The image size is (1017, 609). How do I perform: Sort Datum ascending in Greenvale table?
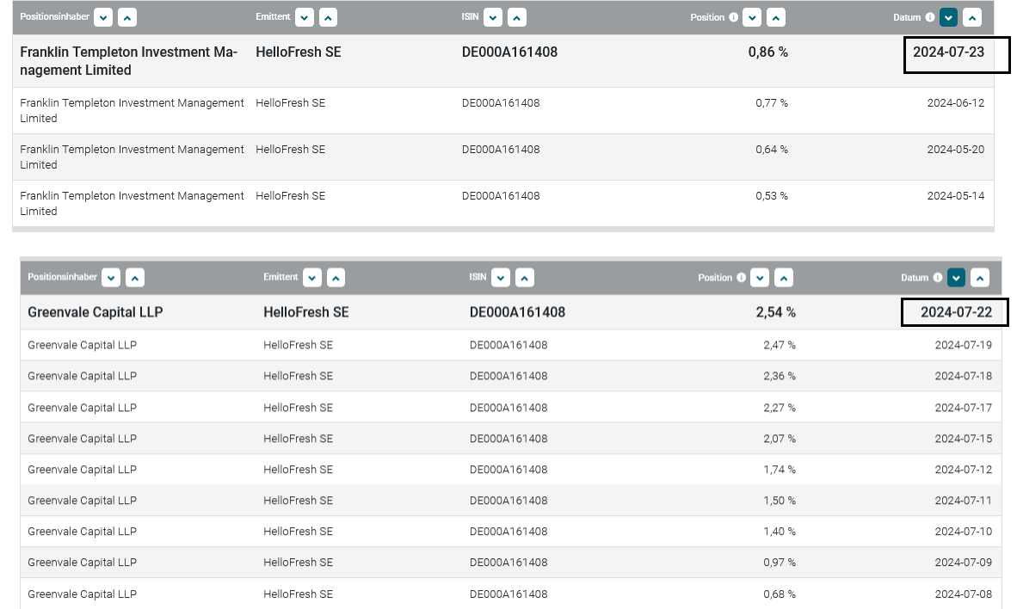click(x=980, y=278)
